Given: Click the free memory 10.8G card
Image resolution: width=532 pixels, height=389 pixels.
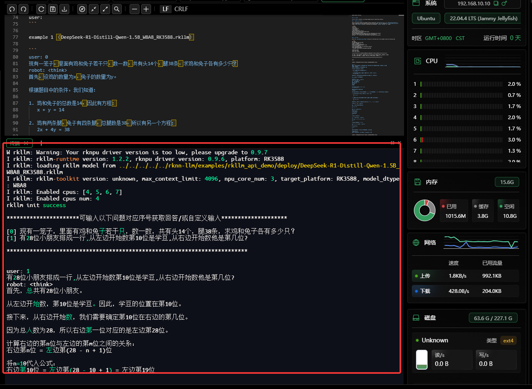Looking at the screenshot, I should click(508, 210).
